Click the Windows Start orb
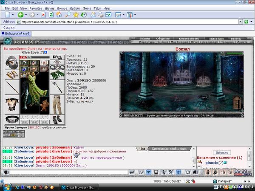Viewport: 255px width, 191px height. pyautogui.click(x=6, y=187)
